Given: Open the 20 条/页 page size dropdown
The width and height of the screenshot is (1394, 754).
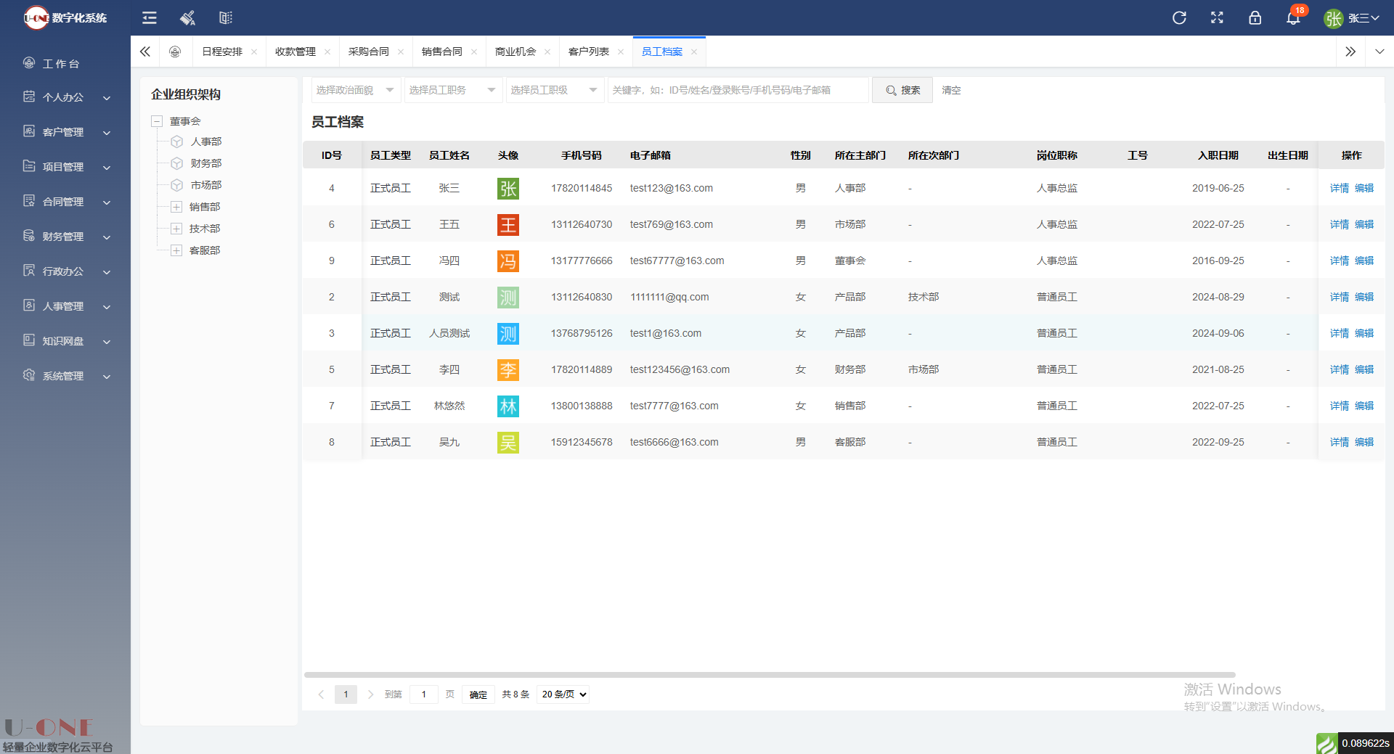Looking at the screenshot, I should 563,694.
